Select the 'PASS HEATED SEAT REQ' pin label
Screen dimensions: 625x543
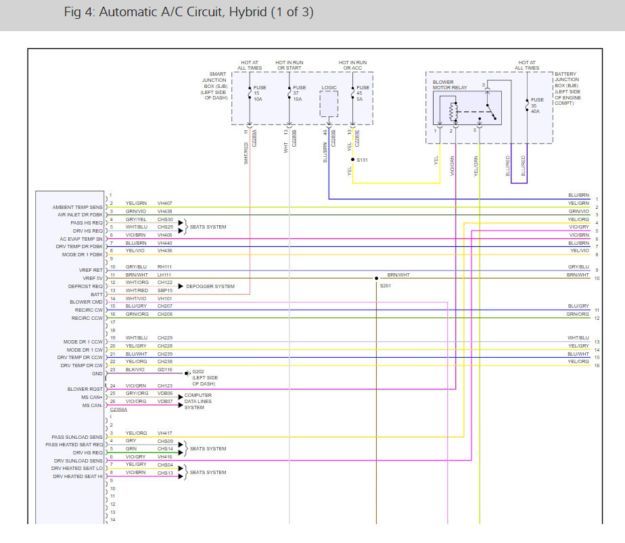point(74,444)
